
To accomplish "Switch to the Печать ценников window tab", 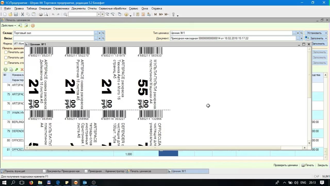I will (x=146, y=171).
